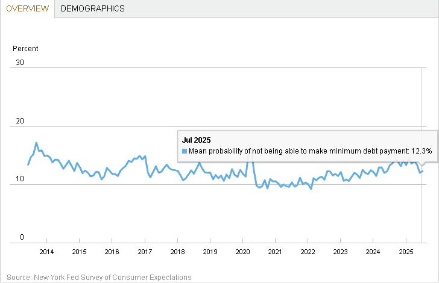Viewport: 439px width, 283px height.
Task: Click the 2020 x-axis year label
Action: (x=242, y=252)
